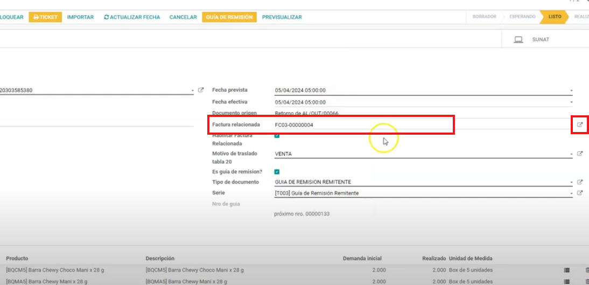Open detailed operations for Barra Chewy Mani row
Viewport: 589px width, 285px height.
click(566, 281)
